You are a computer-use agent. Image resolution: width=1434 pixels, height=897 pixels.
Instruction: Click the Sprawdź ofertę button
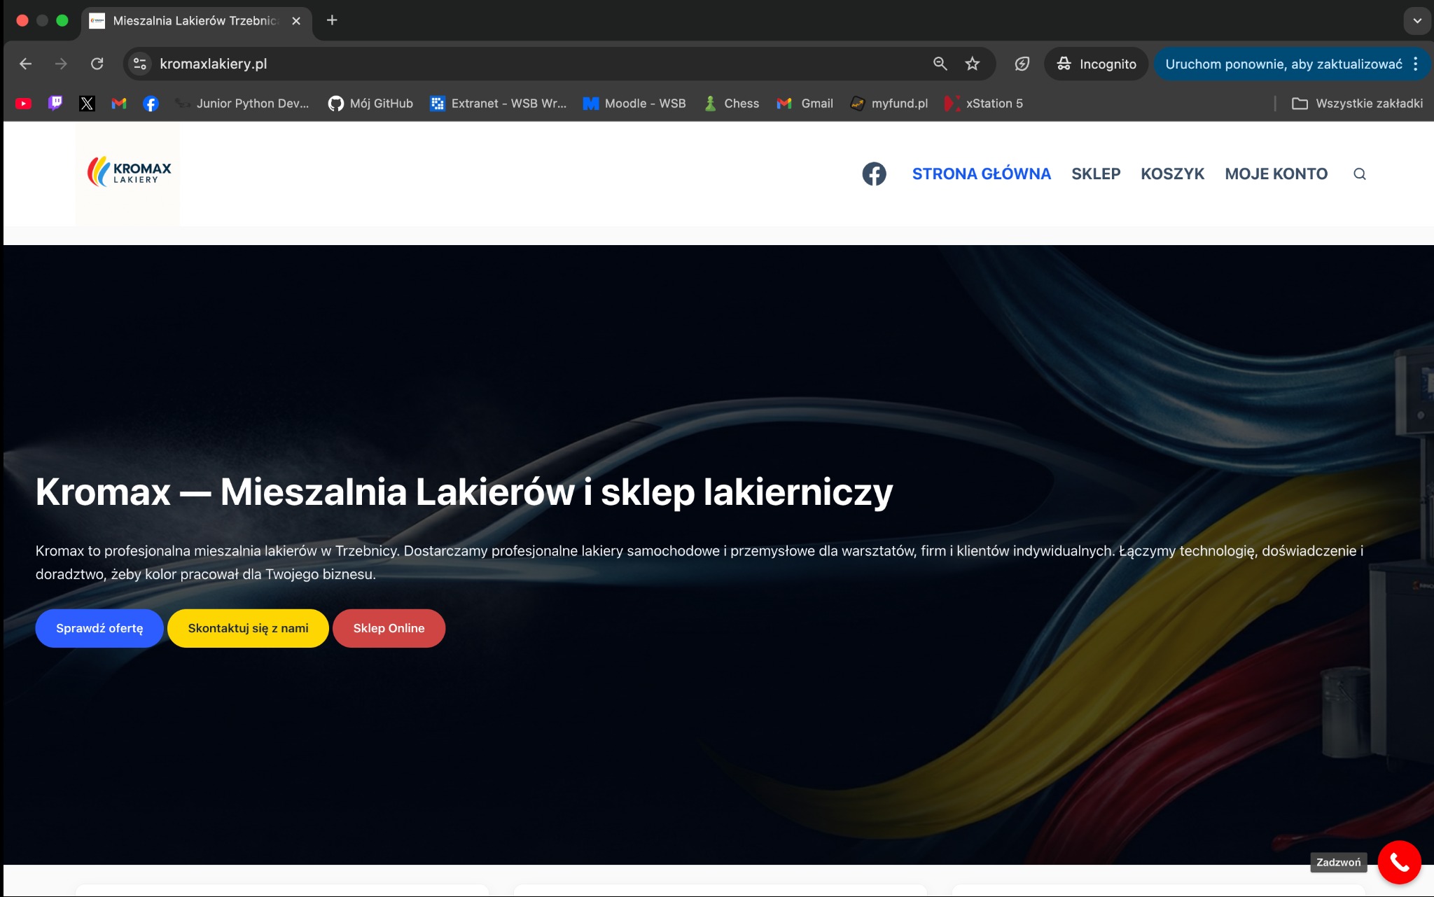99,628
